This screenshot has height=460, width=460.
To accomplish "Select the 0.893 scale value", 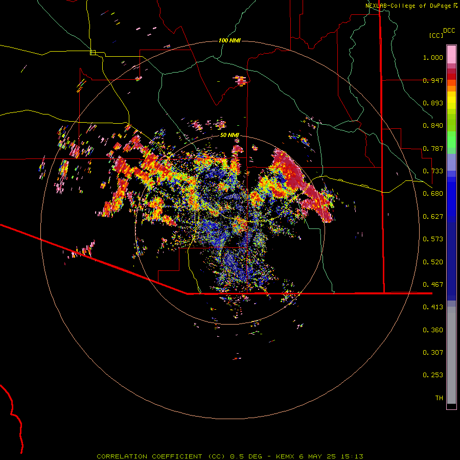I will (433, 103).
